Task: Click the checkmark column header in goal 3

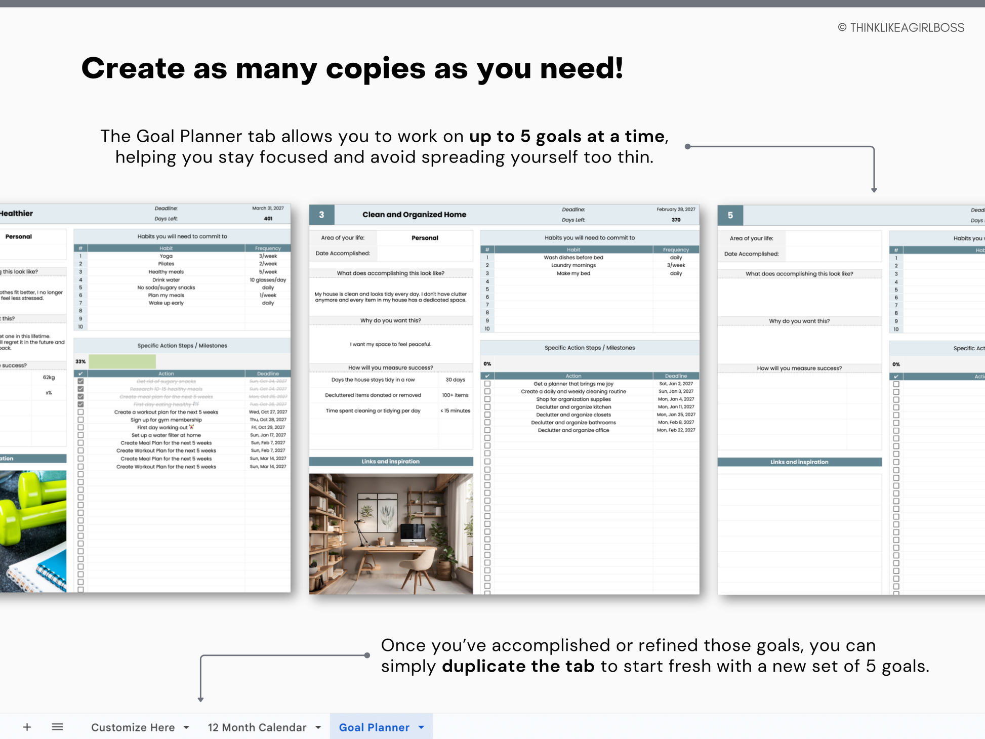Action: (x=487, y=376)
